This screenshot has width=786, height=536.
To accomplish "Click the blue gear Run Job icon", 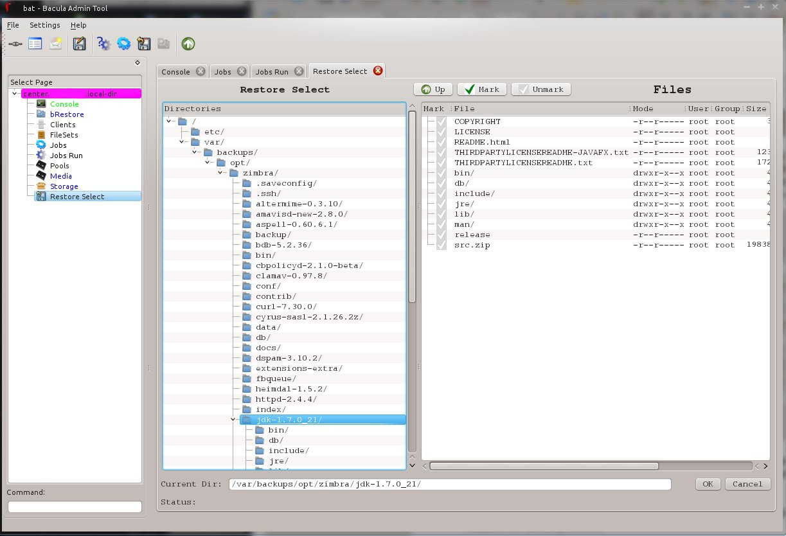I will 124,44.
